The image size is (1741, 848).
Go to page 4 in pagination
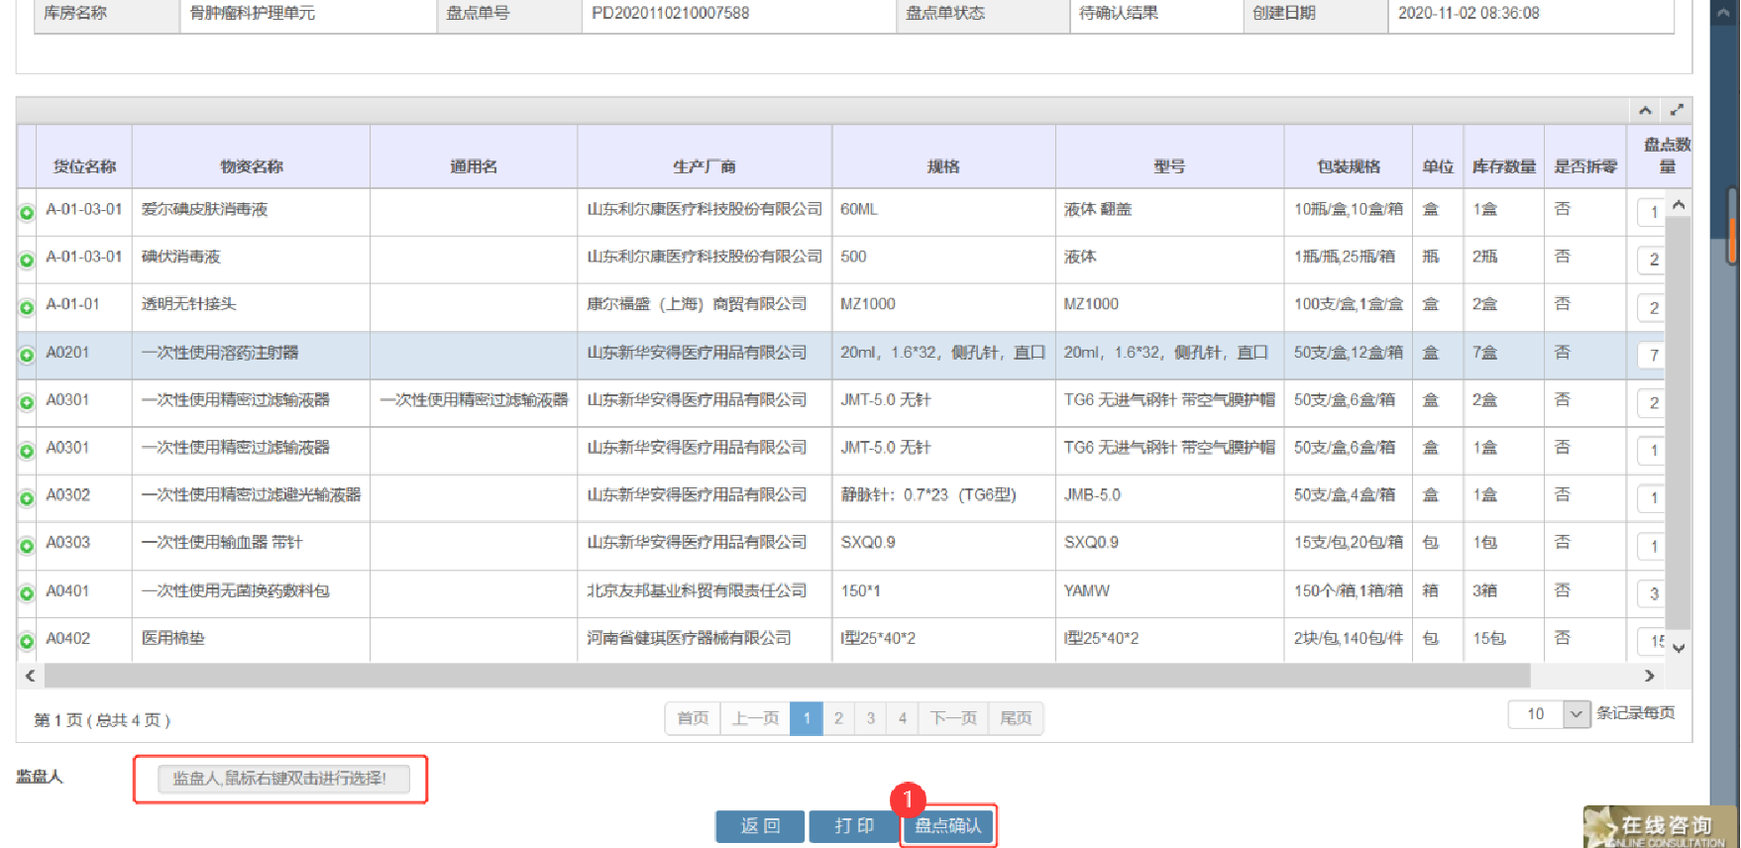click(903, 718)
